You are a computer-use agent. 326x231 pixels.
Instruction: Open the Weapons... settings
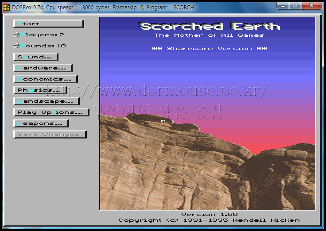(41, 123)
